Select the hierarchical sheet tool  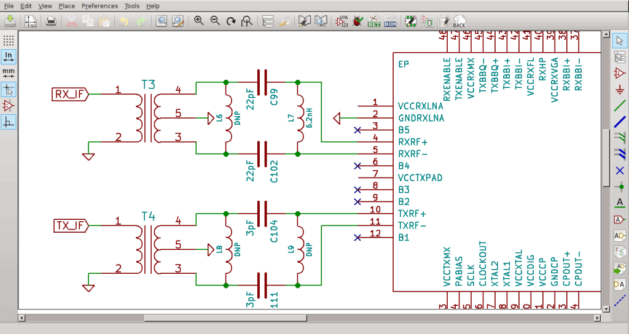[620, 252]
